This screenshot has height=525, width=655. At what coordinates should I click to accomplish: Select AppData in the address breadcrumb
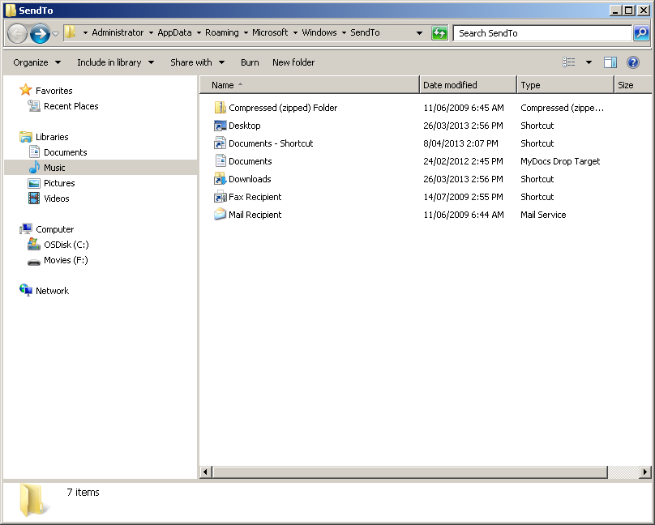pyautogui.click(x=174, y=32)
